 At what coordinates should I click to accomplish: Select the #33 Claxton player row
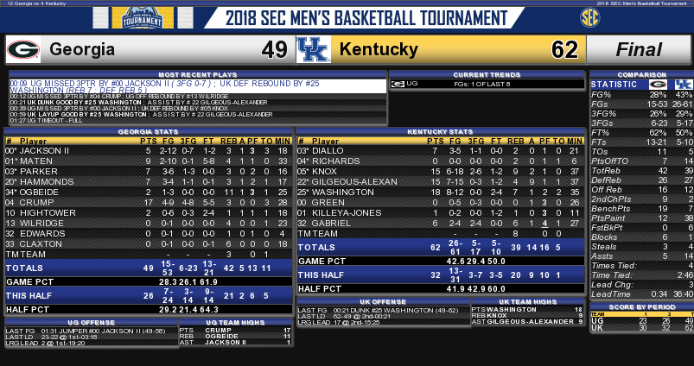[x=149, y=244]
